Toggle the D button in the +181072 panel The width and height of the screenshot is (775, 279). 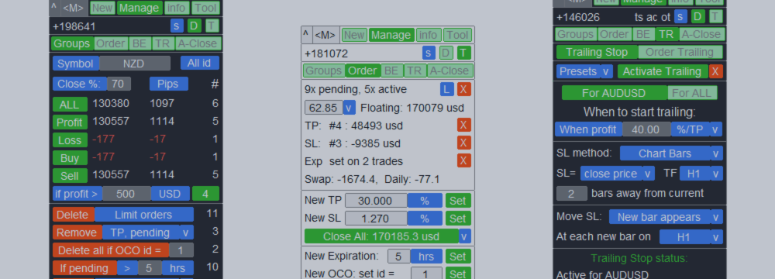tap(446, 53)
